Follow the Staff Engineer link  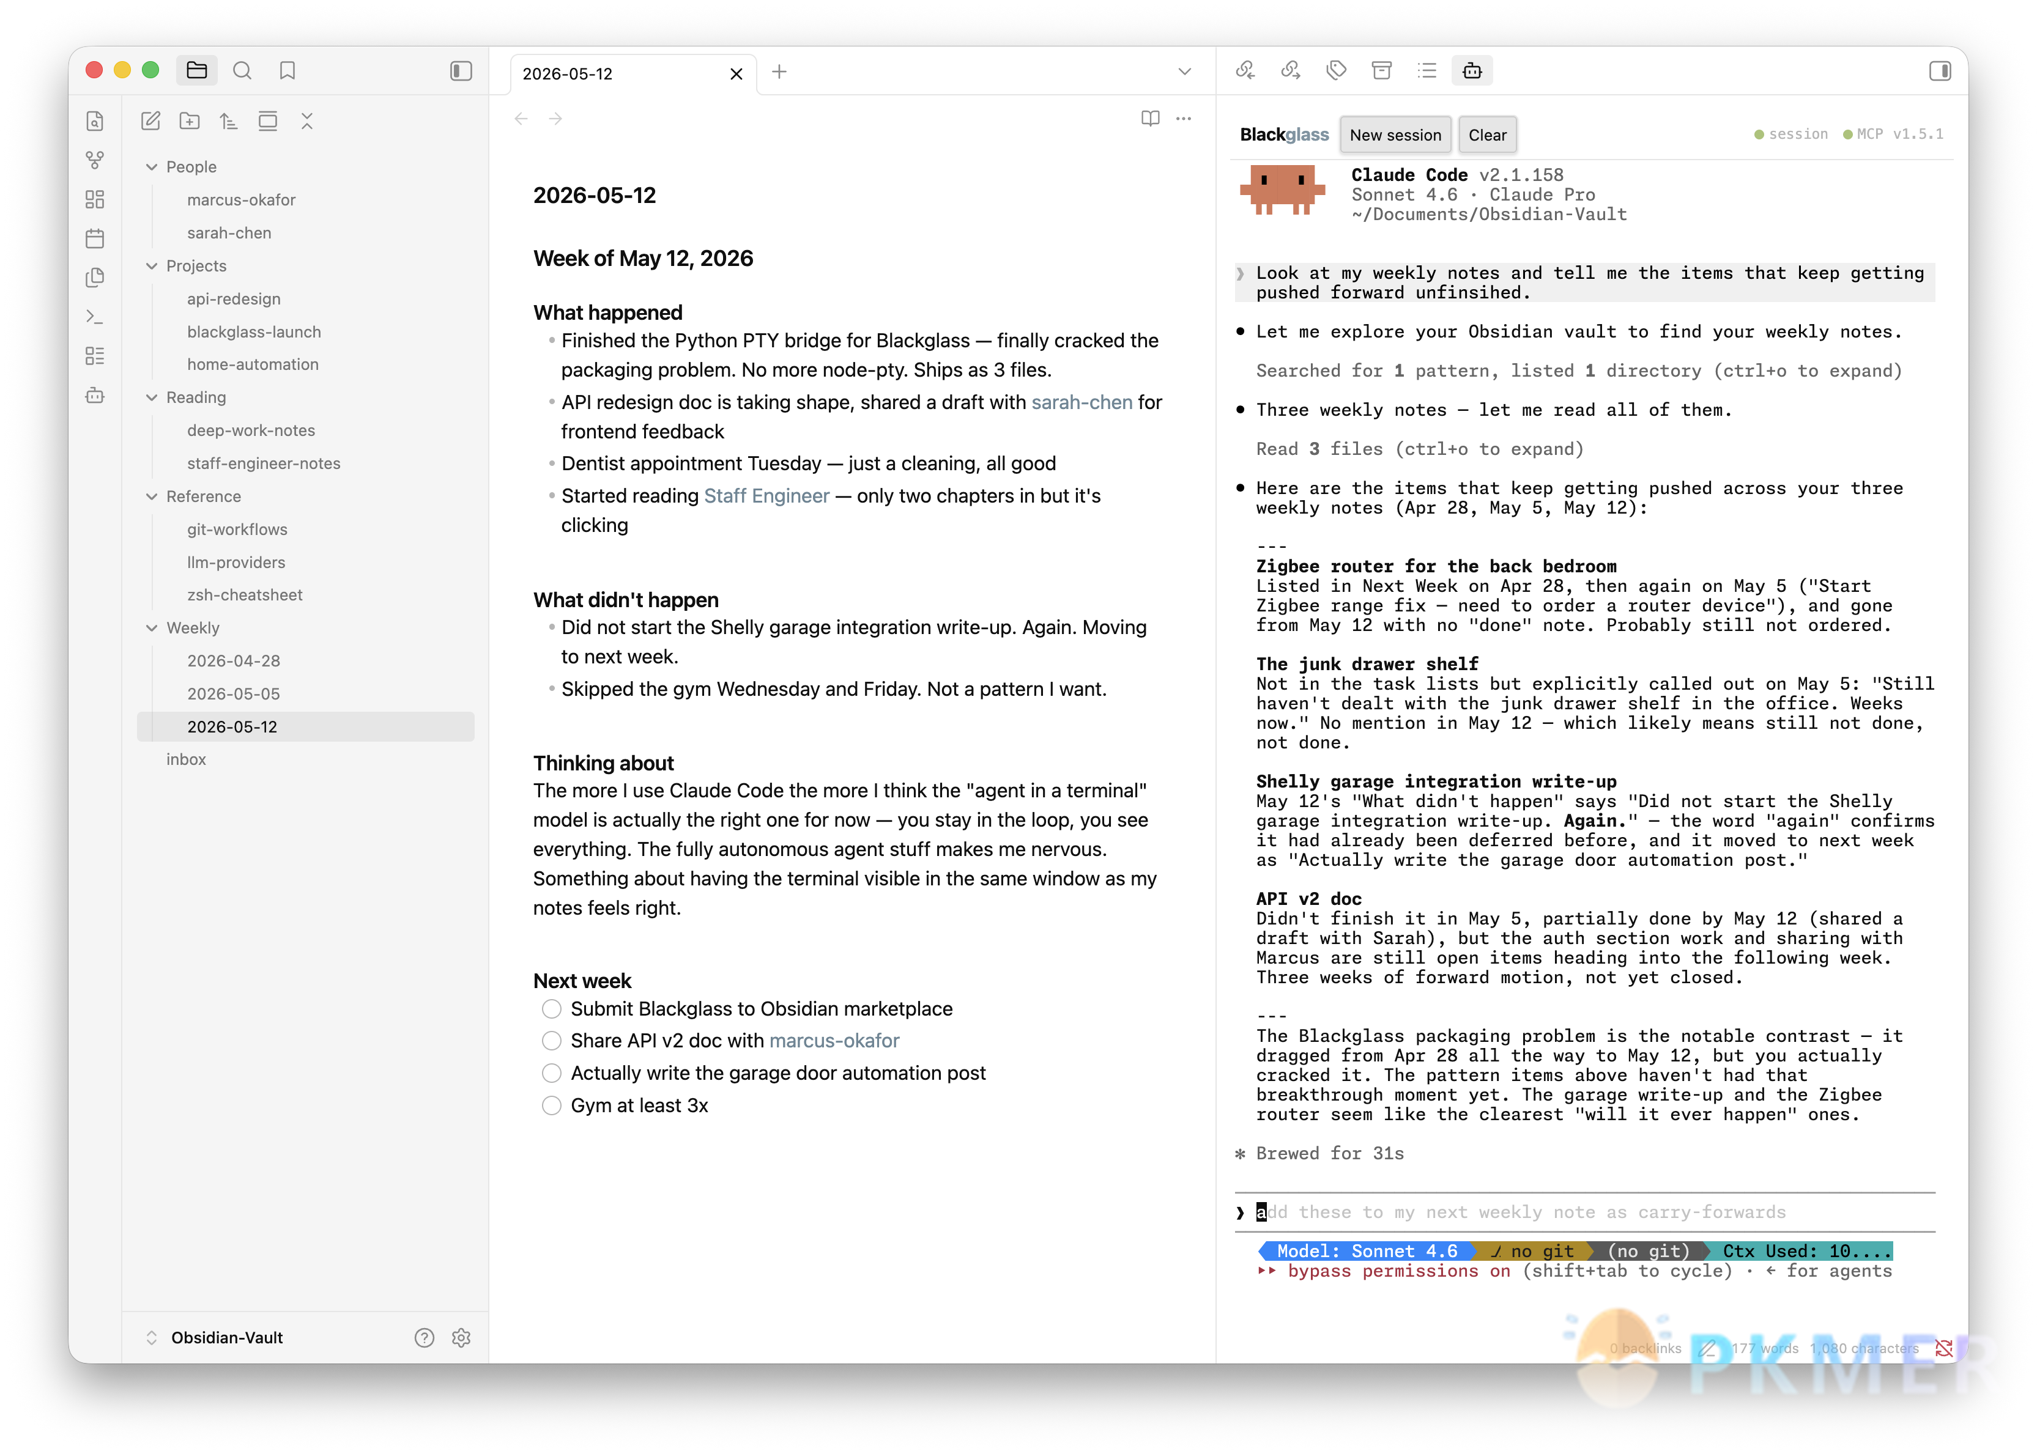tap(767, 496)
